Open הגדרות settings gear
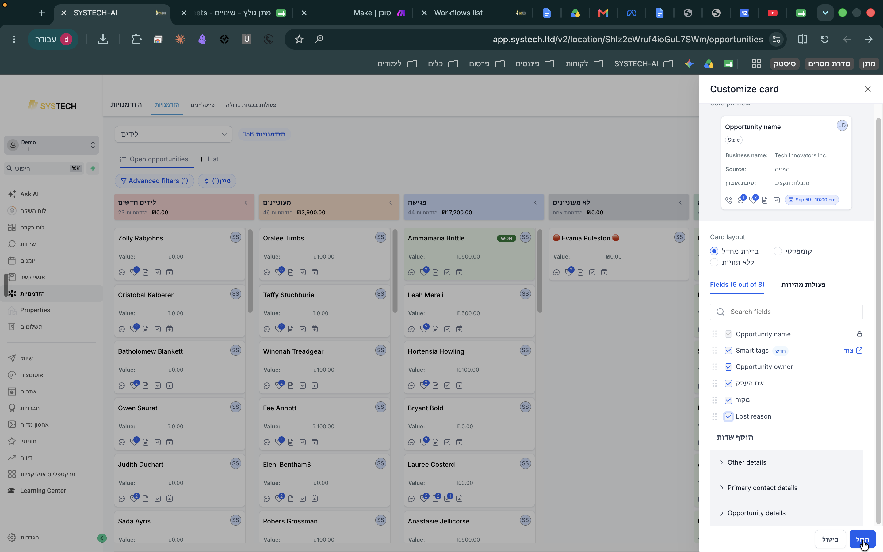This screenshot has height=552, width=883. tap(12, 537)
